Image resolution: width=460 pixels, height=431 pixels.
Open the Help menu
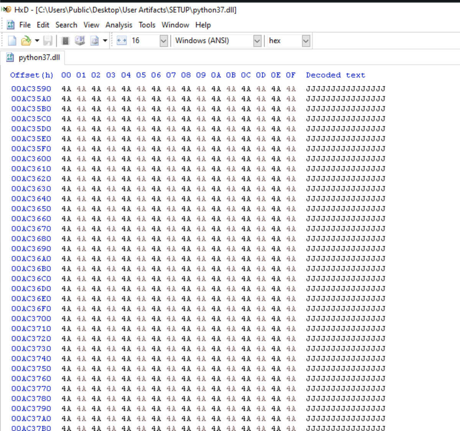[x=203, y=25]
